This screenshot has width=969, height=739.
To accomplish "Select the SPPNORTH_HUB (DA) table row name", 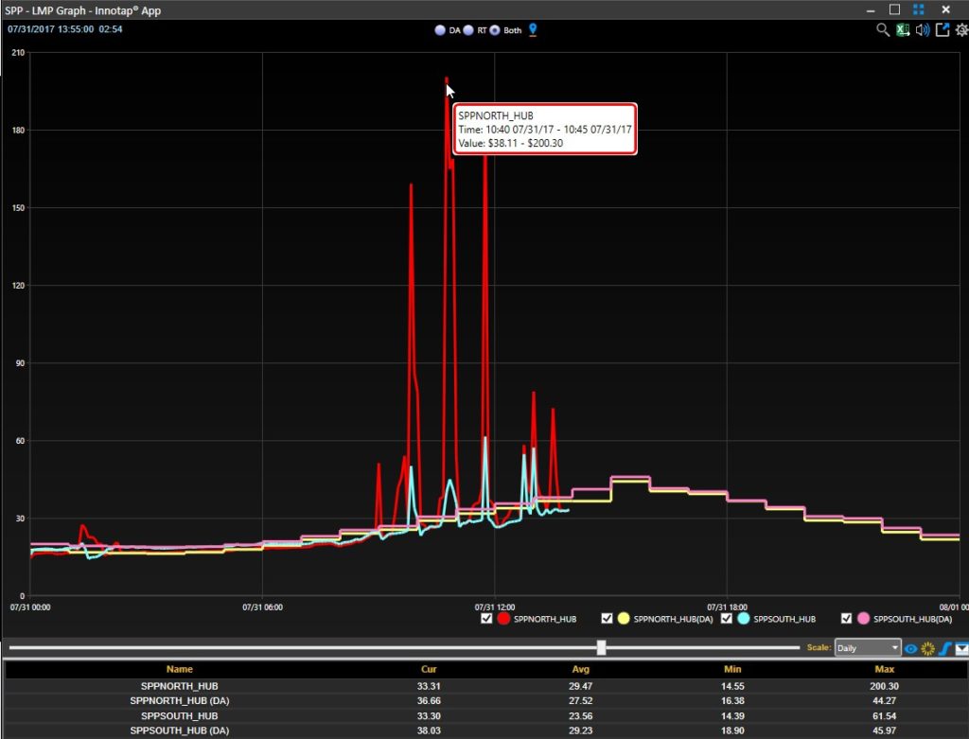I will click(x=179, y=701).
